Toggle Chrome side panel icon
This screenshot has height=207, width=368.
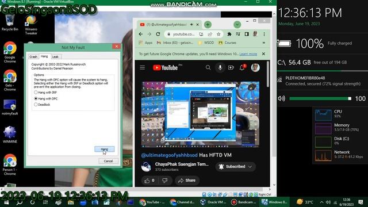pos(247,34)
